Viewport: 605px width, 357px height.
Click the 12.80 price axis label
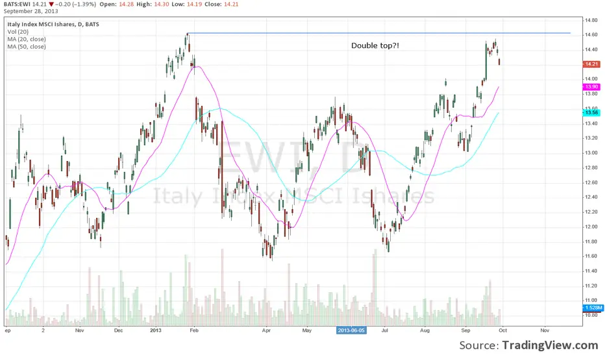(591, 168)
